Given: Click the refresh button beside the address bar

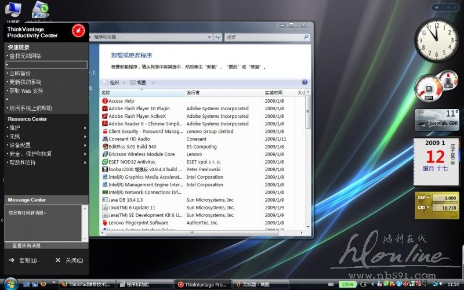Looking at the screenshot, I should point(217,37).
